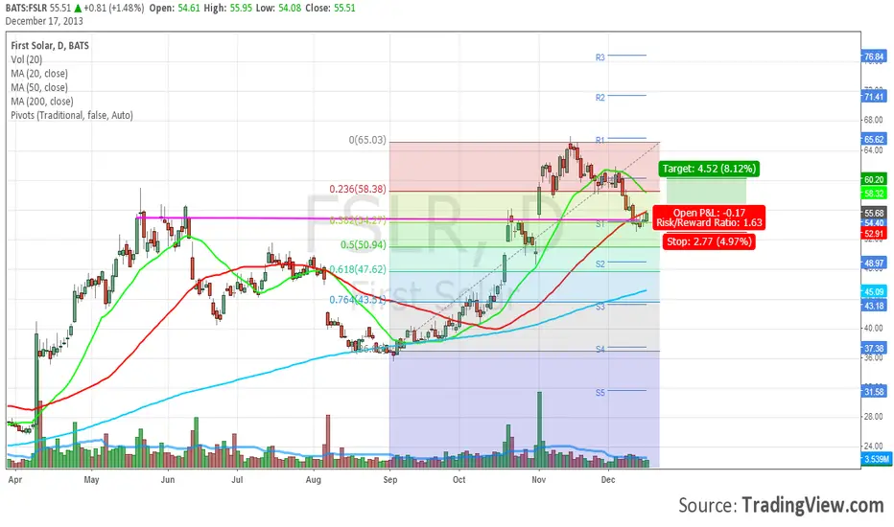Viewport: 894px width, 527px height.
Task: Click the 31.58 price tag on axis
Action: pos(874,391)
